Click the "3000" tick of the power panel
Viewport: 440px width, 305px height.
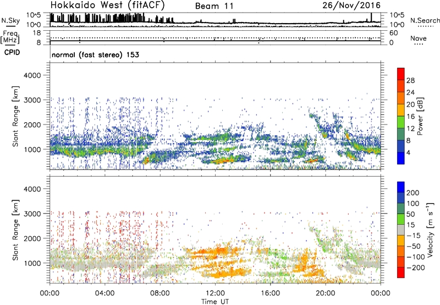(32, 100)
